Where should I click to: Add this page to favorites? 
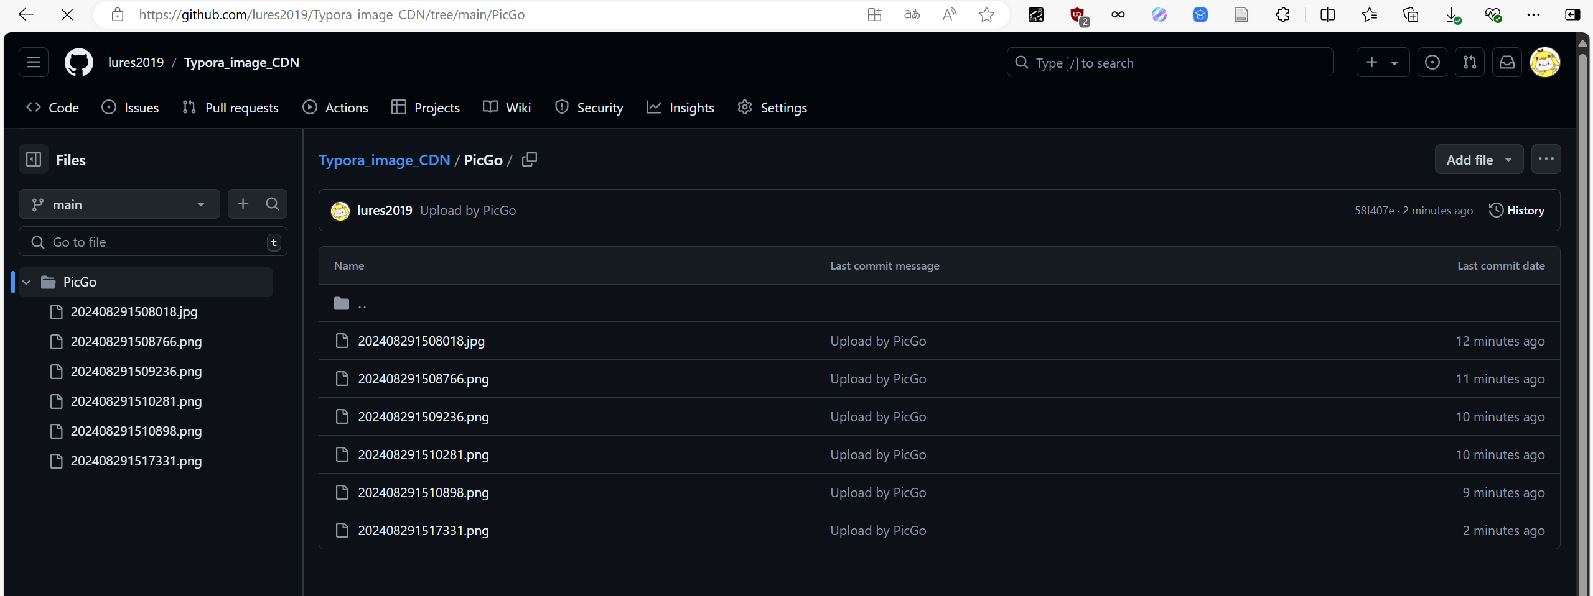click(x=986, y=14)
